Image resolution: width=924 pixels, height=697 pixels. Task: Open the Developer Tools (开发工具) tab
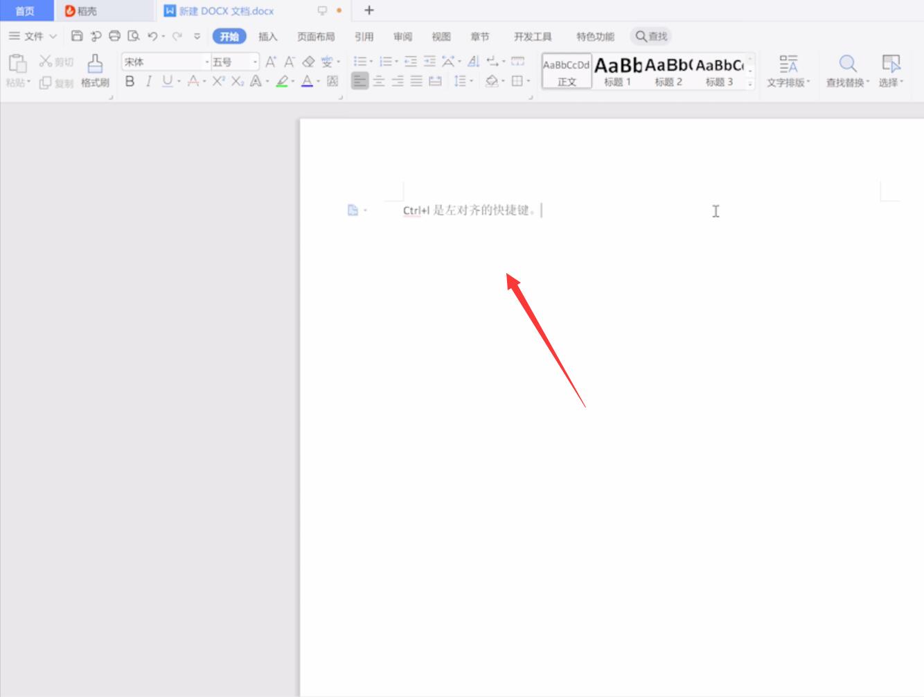[x=533, y=37]
